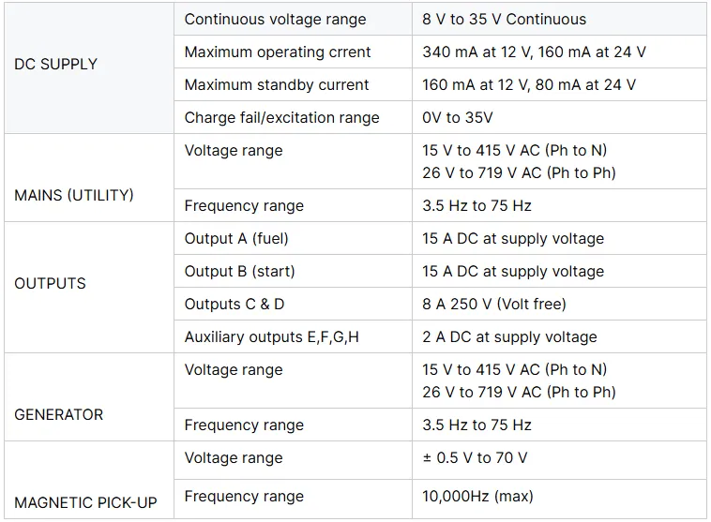Screen dimensions: 711x522
Task: Click the Auxiliary outputs E,F,G,H label
Action: coord(272,336)
